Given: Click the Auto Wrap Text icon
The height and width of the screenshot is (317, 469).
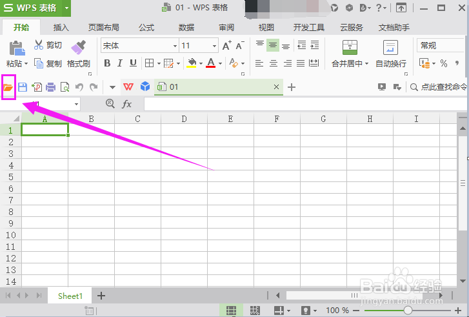Looking at the screenshot, I should point(390,47).
